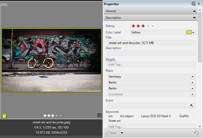203x138 pixels.
Task: Select the Graffiti keyword tag
Action: click(x=184, y=116)
